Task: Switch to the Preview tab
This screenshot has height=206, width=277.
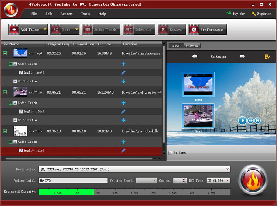Action: 192,46
